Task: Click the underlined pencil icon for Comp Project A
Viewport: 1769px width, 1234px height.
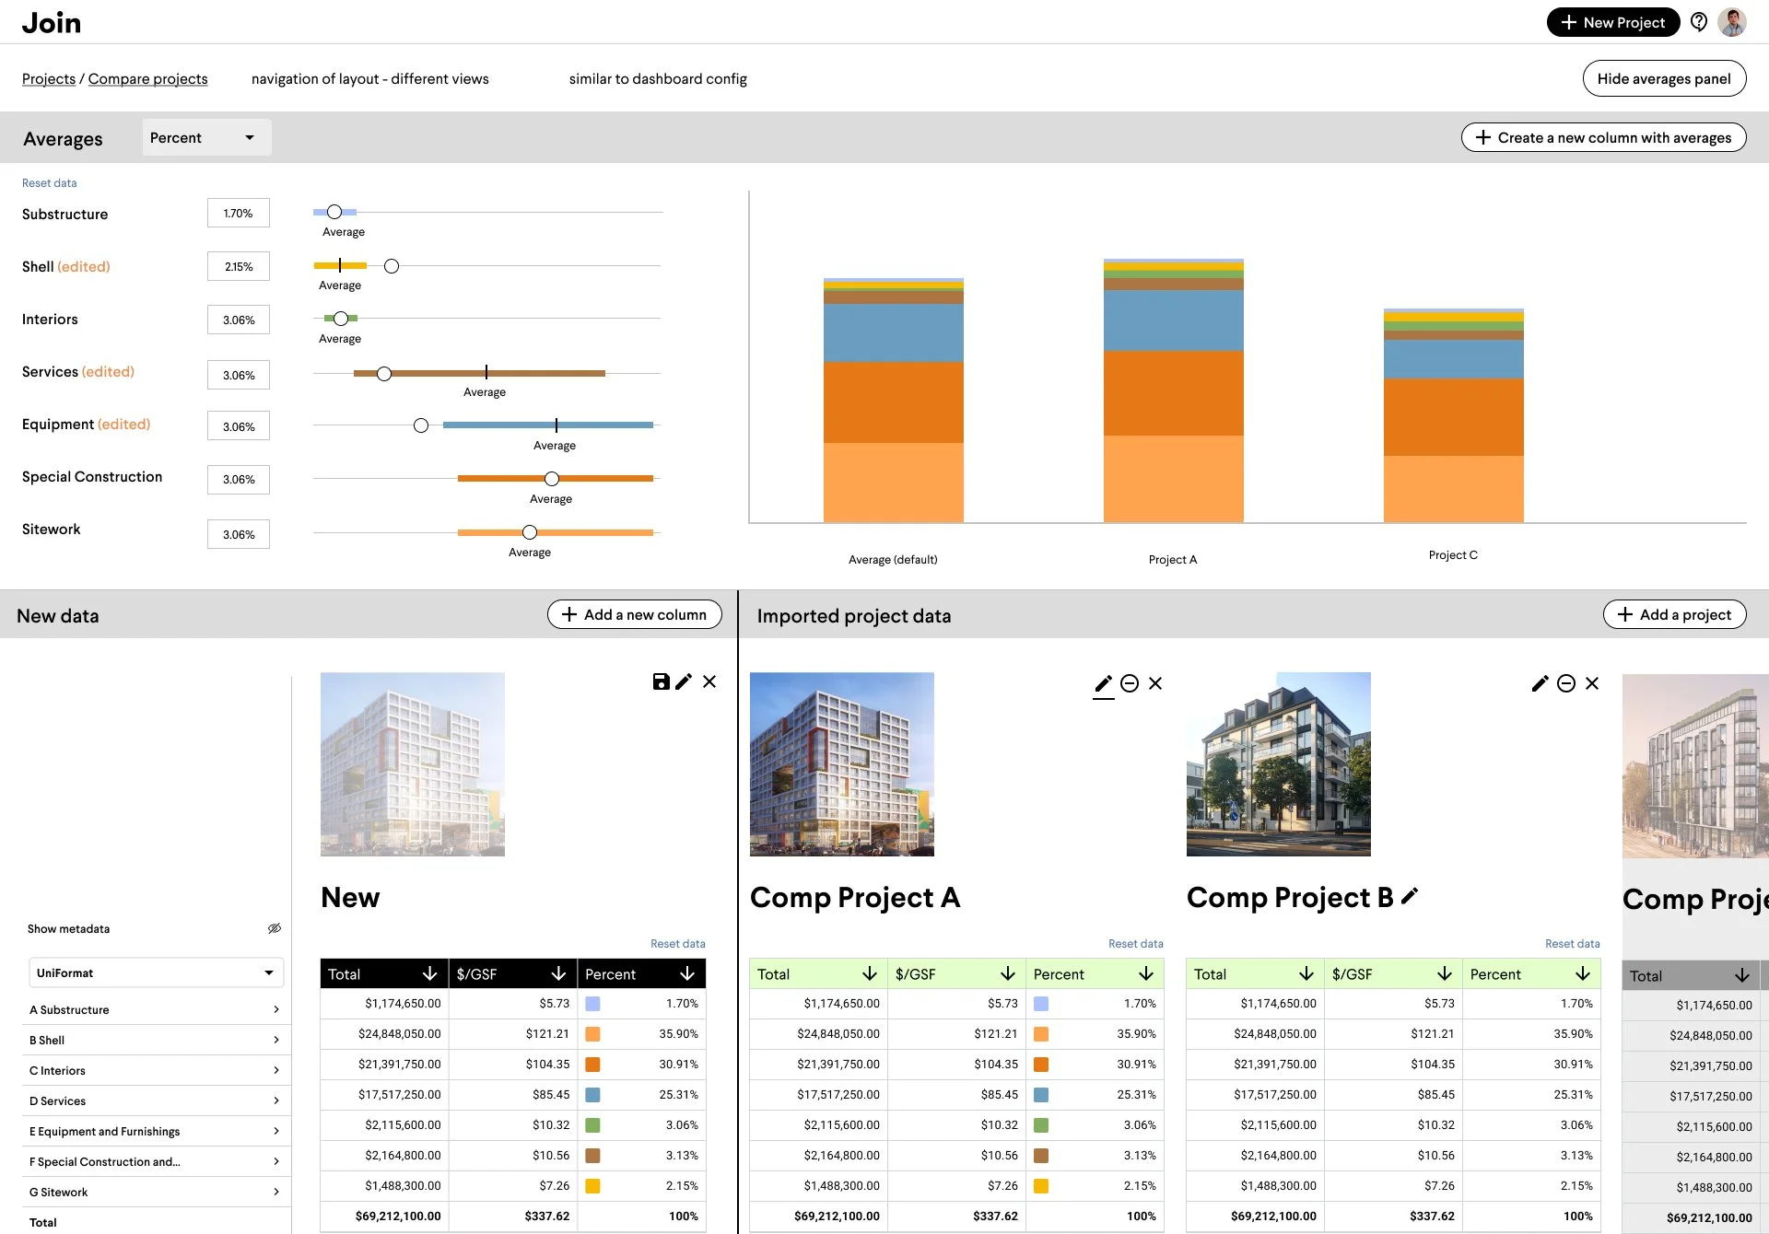Action: (x=1104, y=683)
